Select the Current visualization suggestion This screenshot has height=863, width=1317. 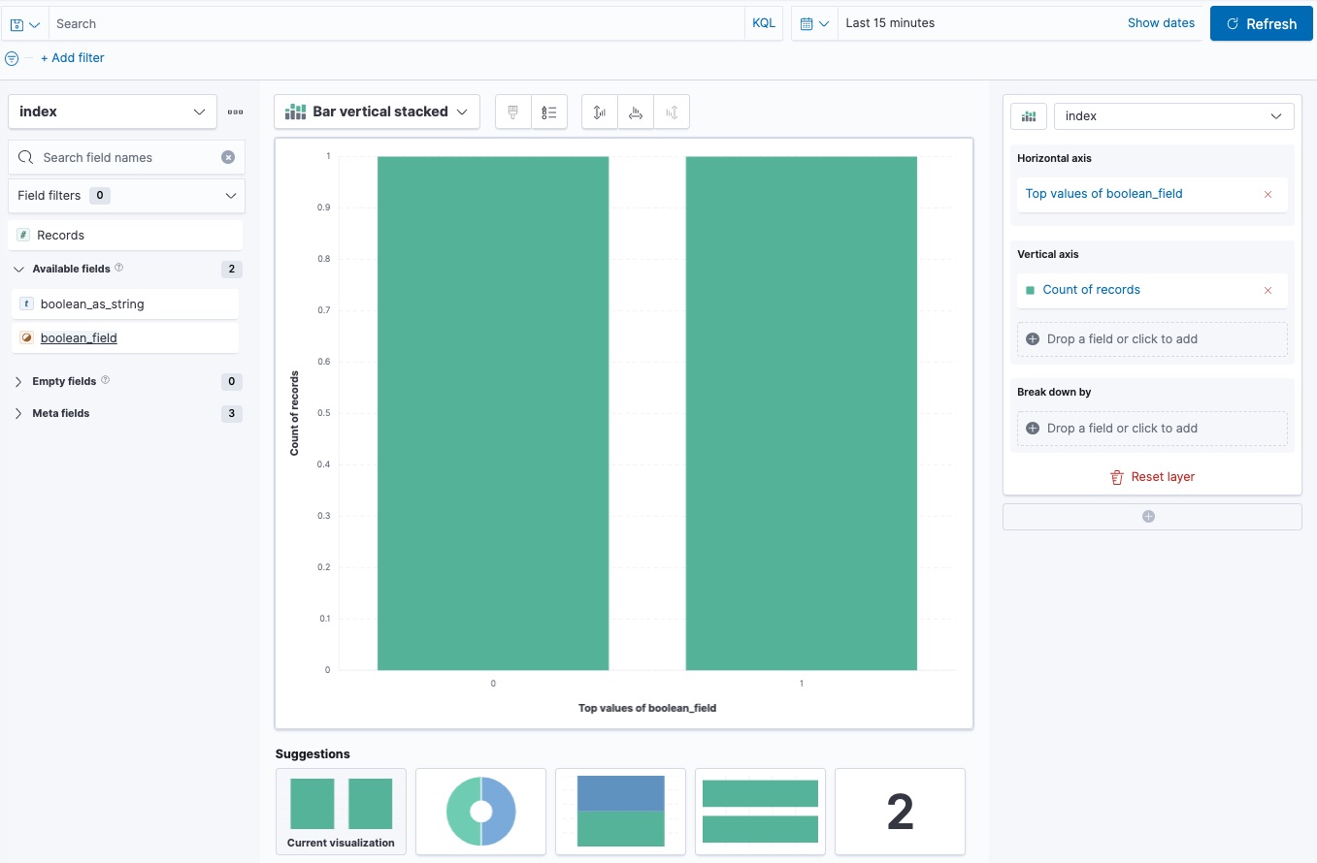(341, 812)
